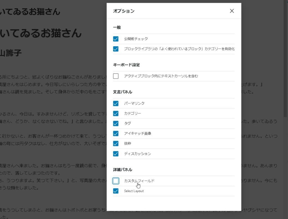Uncheck the 公開前チェック checkbox
Viewport: 288px width, 219px height.
tap(116, 39)
